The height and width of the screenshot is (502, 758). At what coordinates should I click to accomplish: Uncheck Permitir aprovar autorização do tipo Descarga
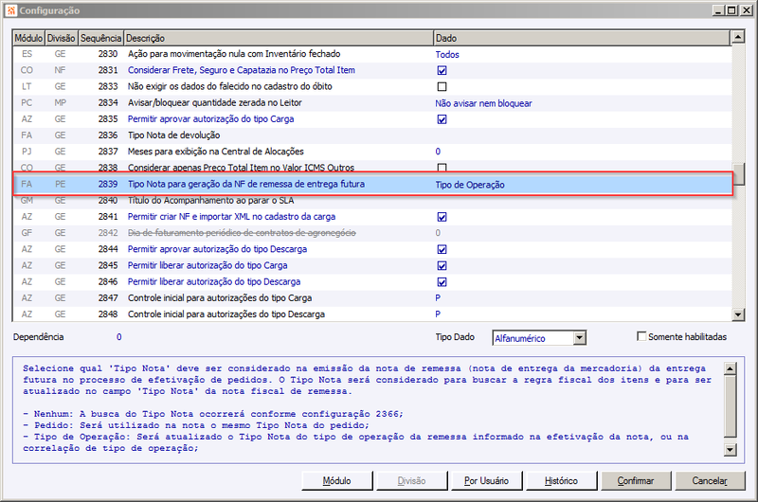point(442,249)
